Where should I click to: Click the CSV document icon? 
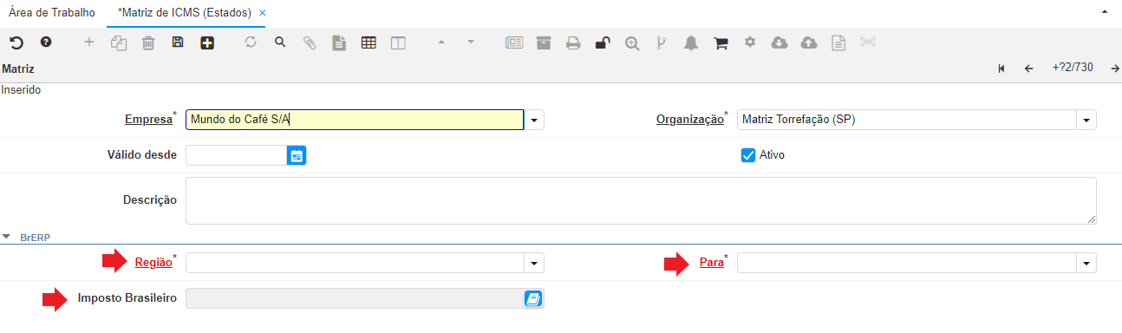tap(838, 42)
